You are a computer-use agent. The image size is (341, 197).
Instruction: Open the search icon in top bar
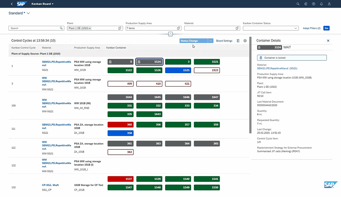click(x=298, y=4)
